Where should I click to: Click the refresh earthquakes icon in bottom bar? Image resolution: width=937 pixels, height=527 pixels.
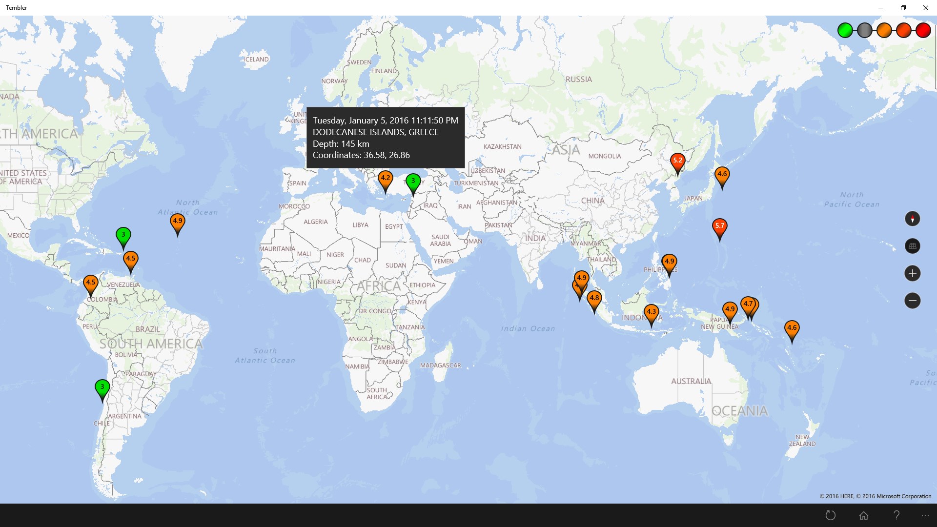click(x=830, y=515)
